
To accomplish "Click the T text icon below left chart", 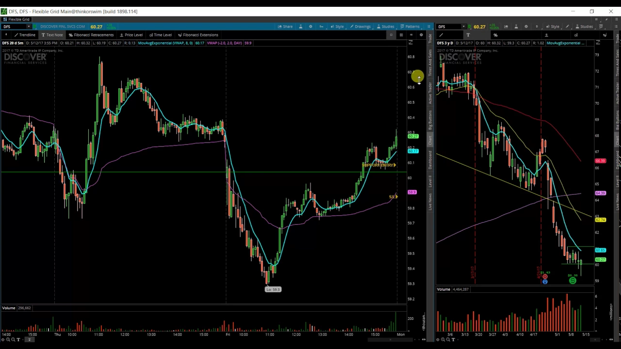I will (18, 339).
